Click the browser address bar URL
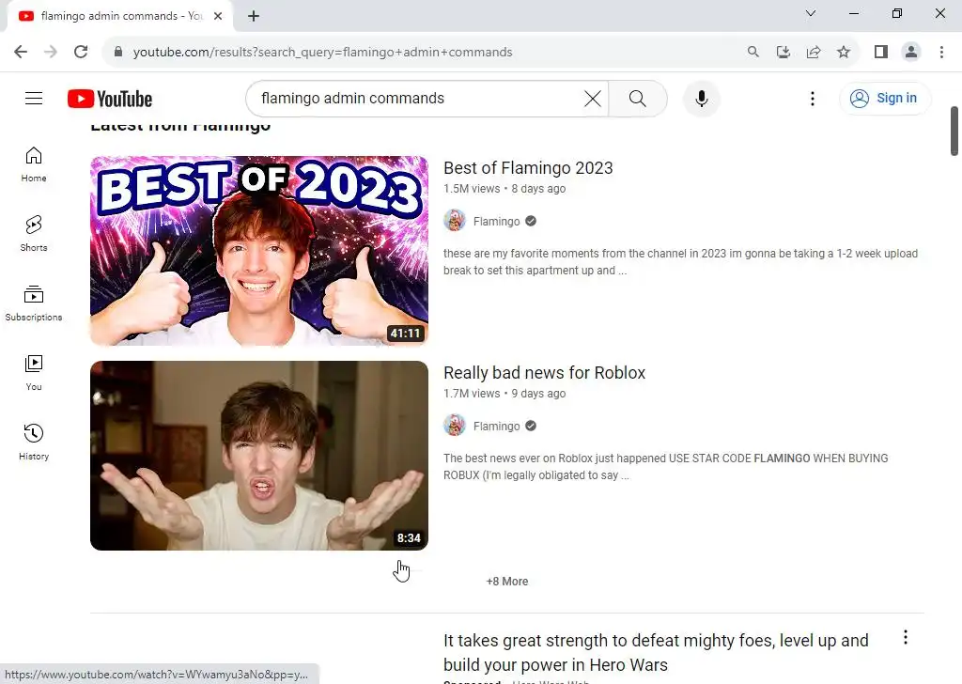962x684 pixels. 323,52
